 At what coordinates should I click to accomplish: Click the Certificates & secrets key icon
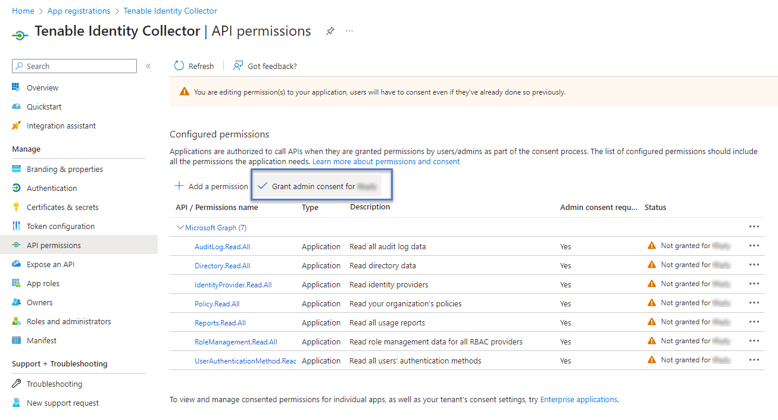point(16,207)
